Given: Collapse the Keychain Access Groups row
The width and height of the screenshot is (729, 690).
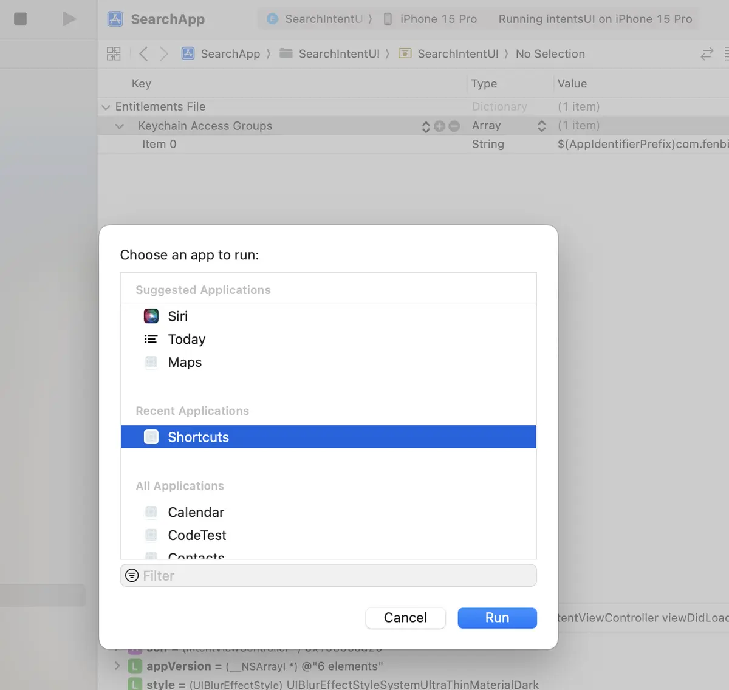Looking at the screenshot, I should click(120, 126).
